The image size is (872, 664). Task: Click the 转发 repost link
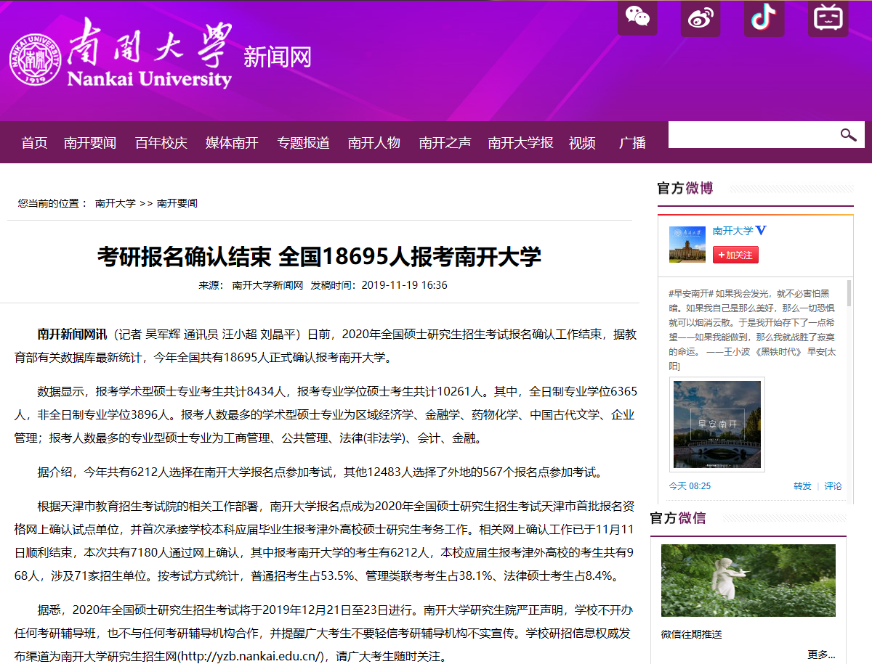(x=802, y=486)
